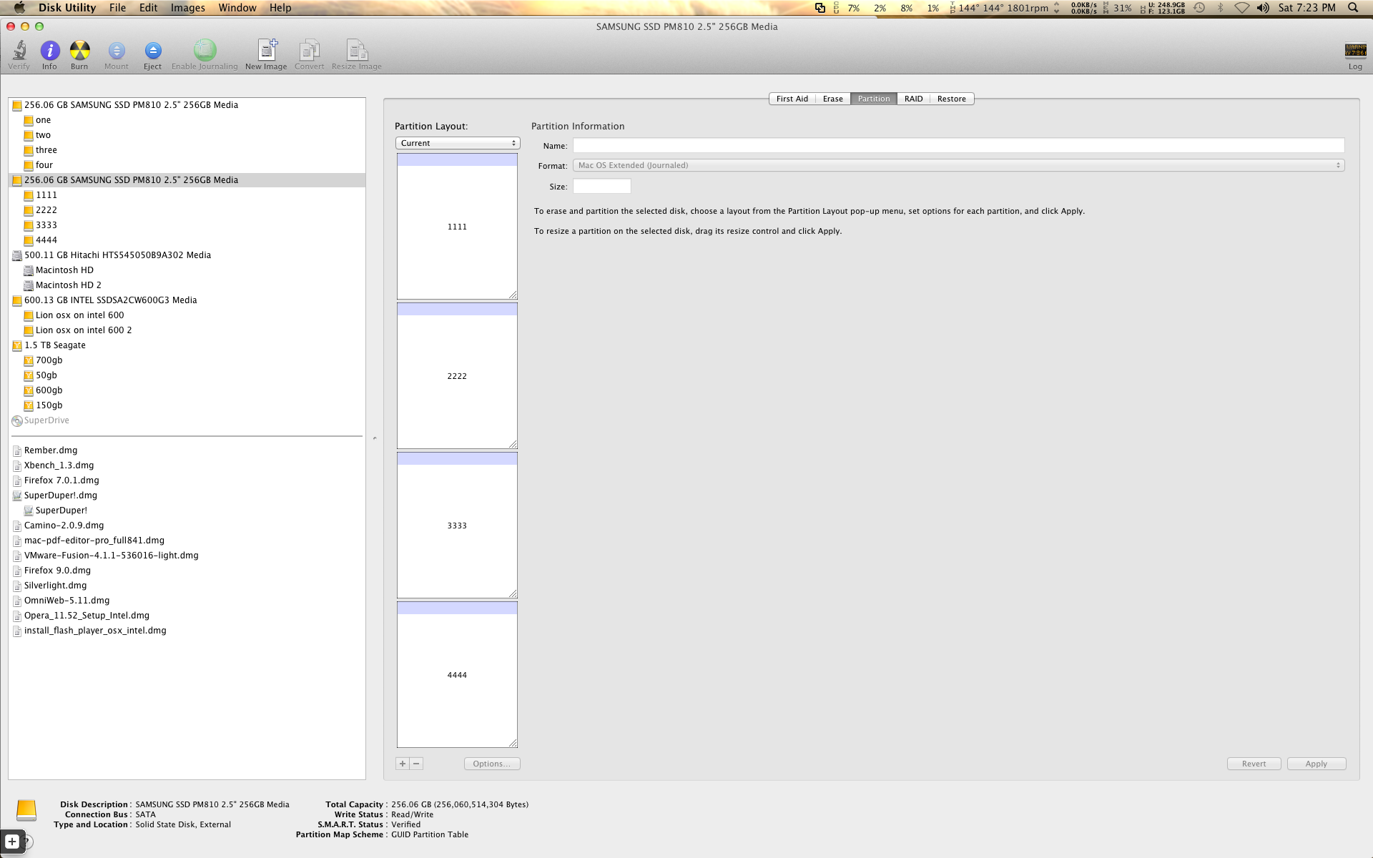Select the 2222 partition block in the layout
The width and height of the screenshot is (1373, 858).
point(457,376)
